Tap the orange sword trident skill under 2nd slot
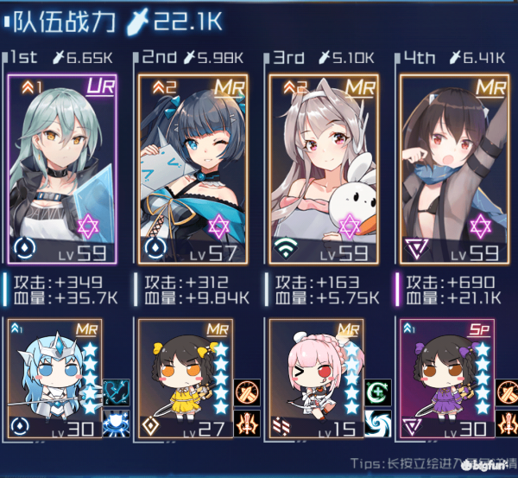 click(247, 424)
